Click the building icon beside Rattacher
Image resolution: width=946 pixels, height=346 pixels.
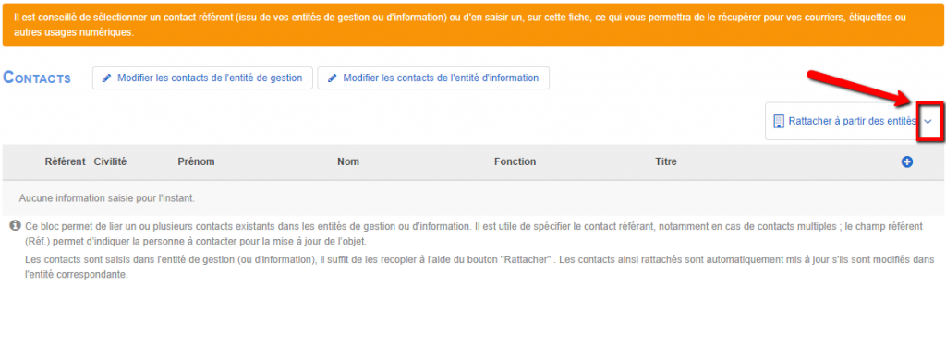[x=778, y=121]
